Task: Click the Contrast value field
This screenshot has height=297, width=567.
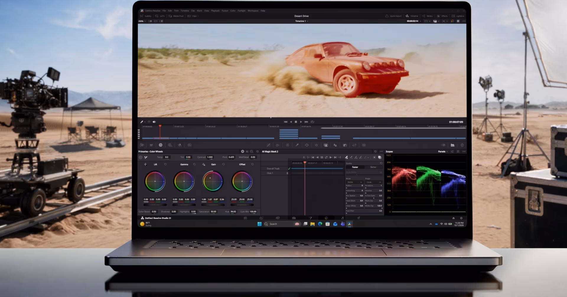Action: pyautogui.click(x=210, y=157)
